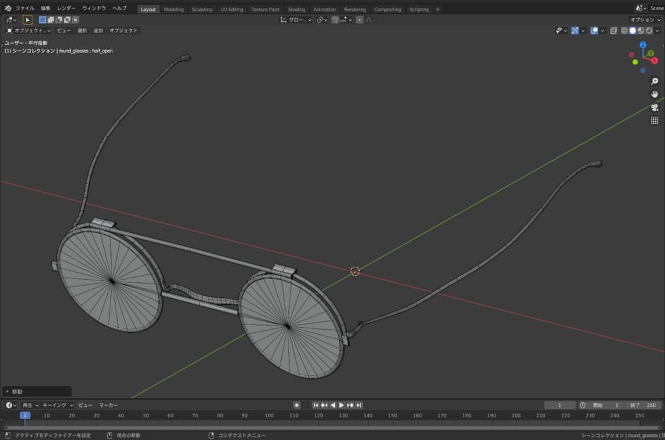
Task: Switch to solid viewport shading
Action: (x=633, y=31)
